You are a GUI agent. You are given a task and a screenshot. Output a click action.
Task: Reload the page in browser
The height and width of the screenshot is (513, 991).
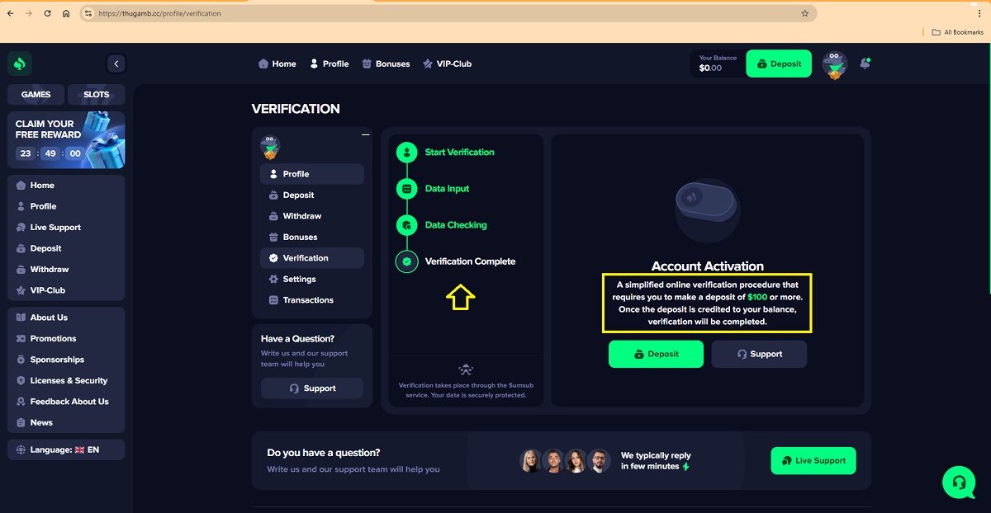pyautogui.click(x=47, y=13)
